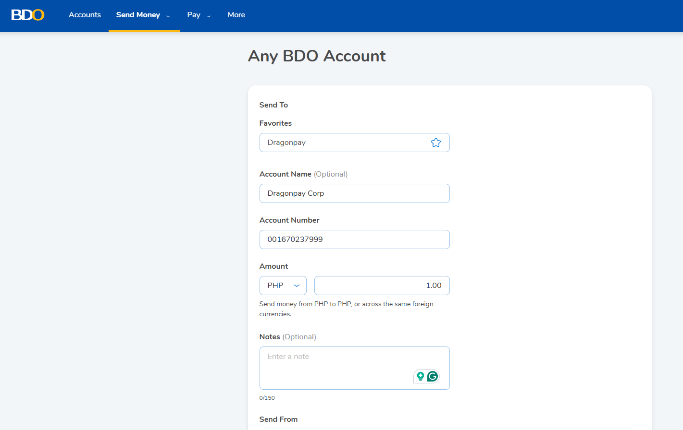Open the Accounts menu item

pyautogui.click(x=85, y=15)
